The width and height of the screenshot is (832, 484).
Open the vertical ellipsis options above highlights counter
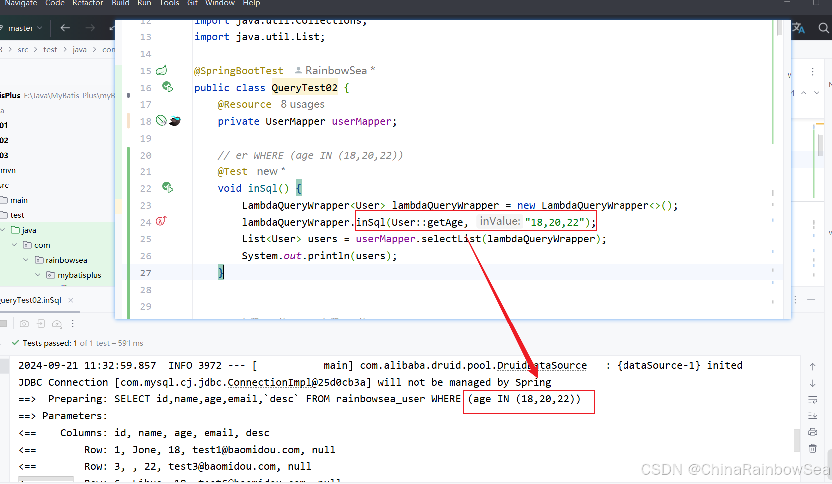tap(813, 72)
